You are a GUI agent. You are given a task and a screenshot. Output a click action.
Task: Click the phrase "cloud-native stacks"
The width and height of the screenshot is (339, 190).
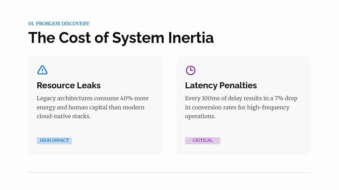63,116
